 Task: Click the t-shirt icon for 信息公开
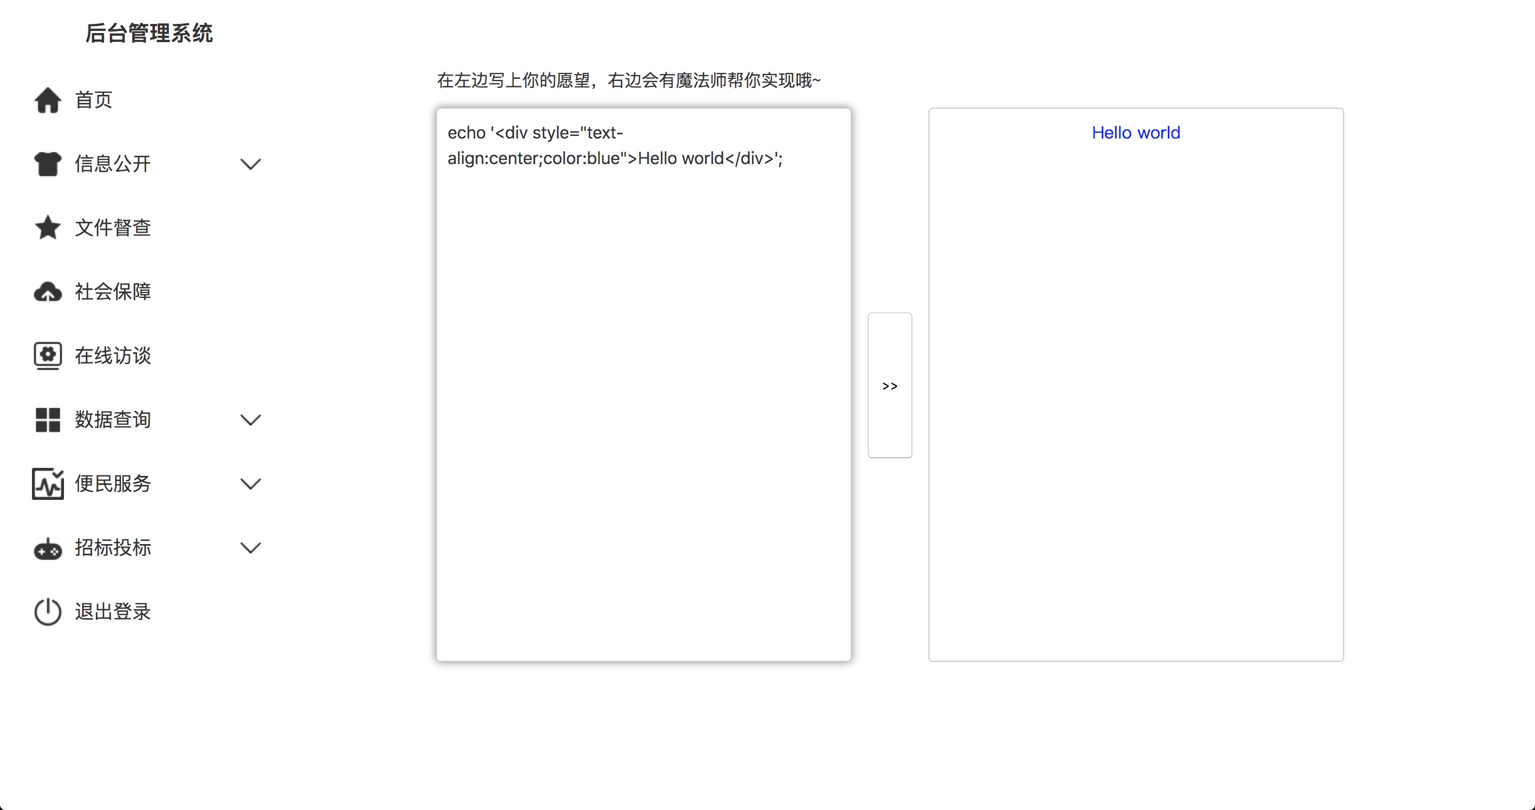47,164
